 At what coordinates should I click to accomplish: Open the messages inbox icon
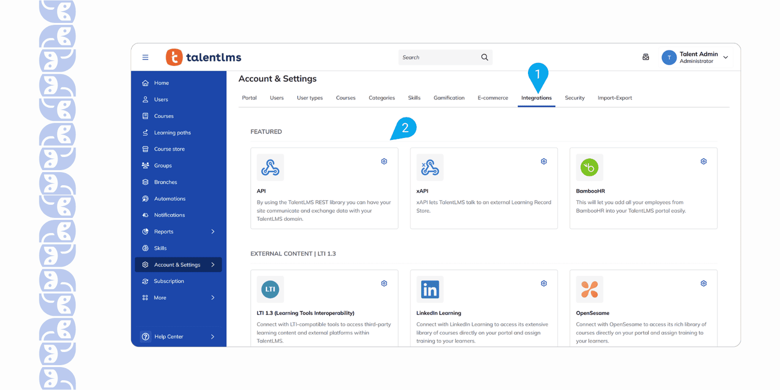click(x=646, y=57)
